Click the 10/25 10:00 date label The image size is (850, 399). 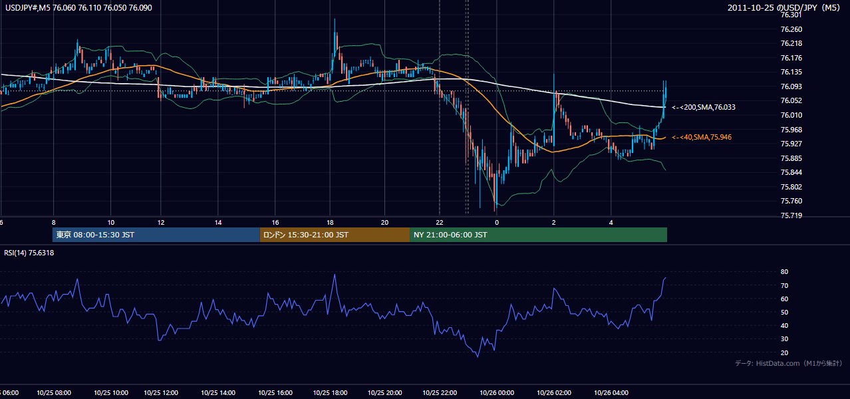[x=111, y=393]
